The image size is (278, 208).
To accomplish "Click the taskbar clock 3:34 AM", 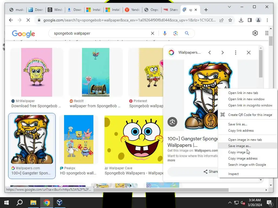I will click(255, 203).
